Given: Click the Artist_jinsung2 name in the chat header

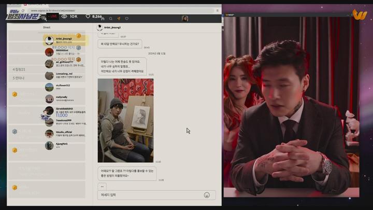Looking at the screenshot, I should click(112, 27).
